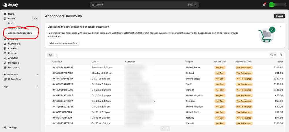Click the Finance icon in sidebar
The height and width of the screenshot is (132, 289).
(5, 53)
